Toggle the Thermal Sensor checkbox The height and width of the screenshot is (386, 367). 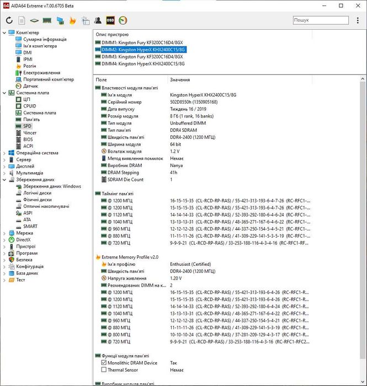point(104,370)
